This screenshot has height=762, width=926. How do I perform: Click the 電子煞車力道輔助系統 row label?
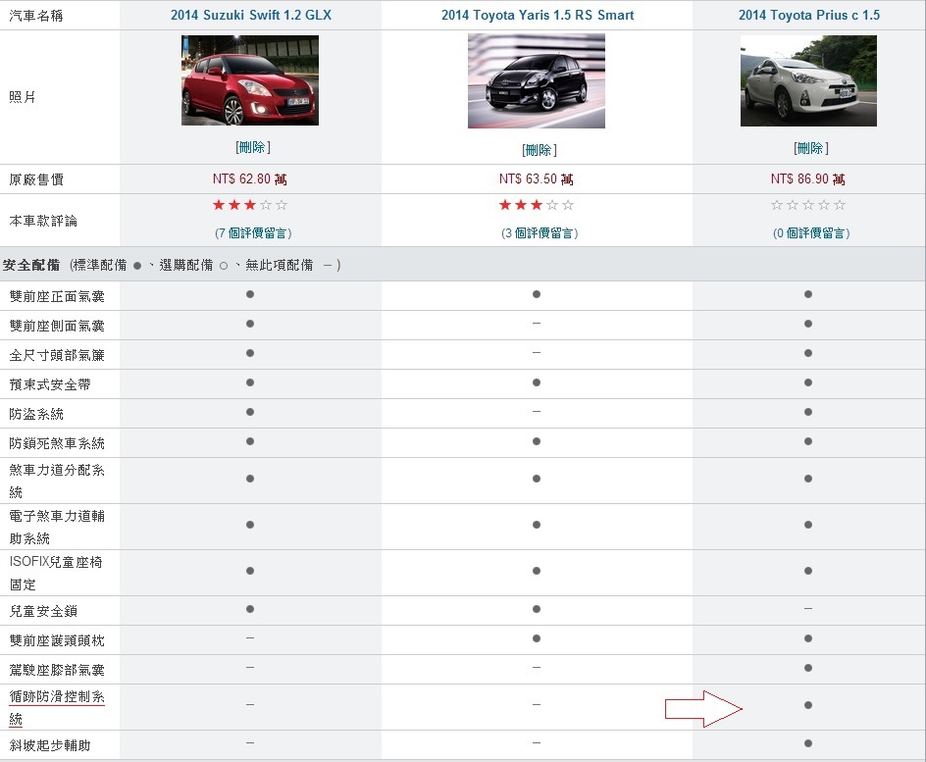tap(57, 527)
